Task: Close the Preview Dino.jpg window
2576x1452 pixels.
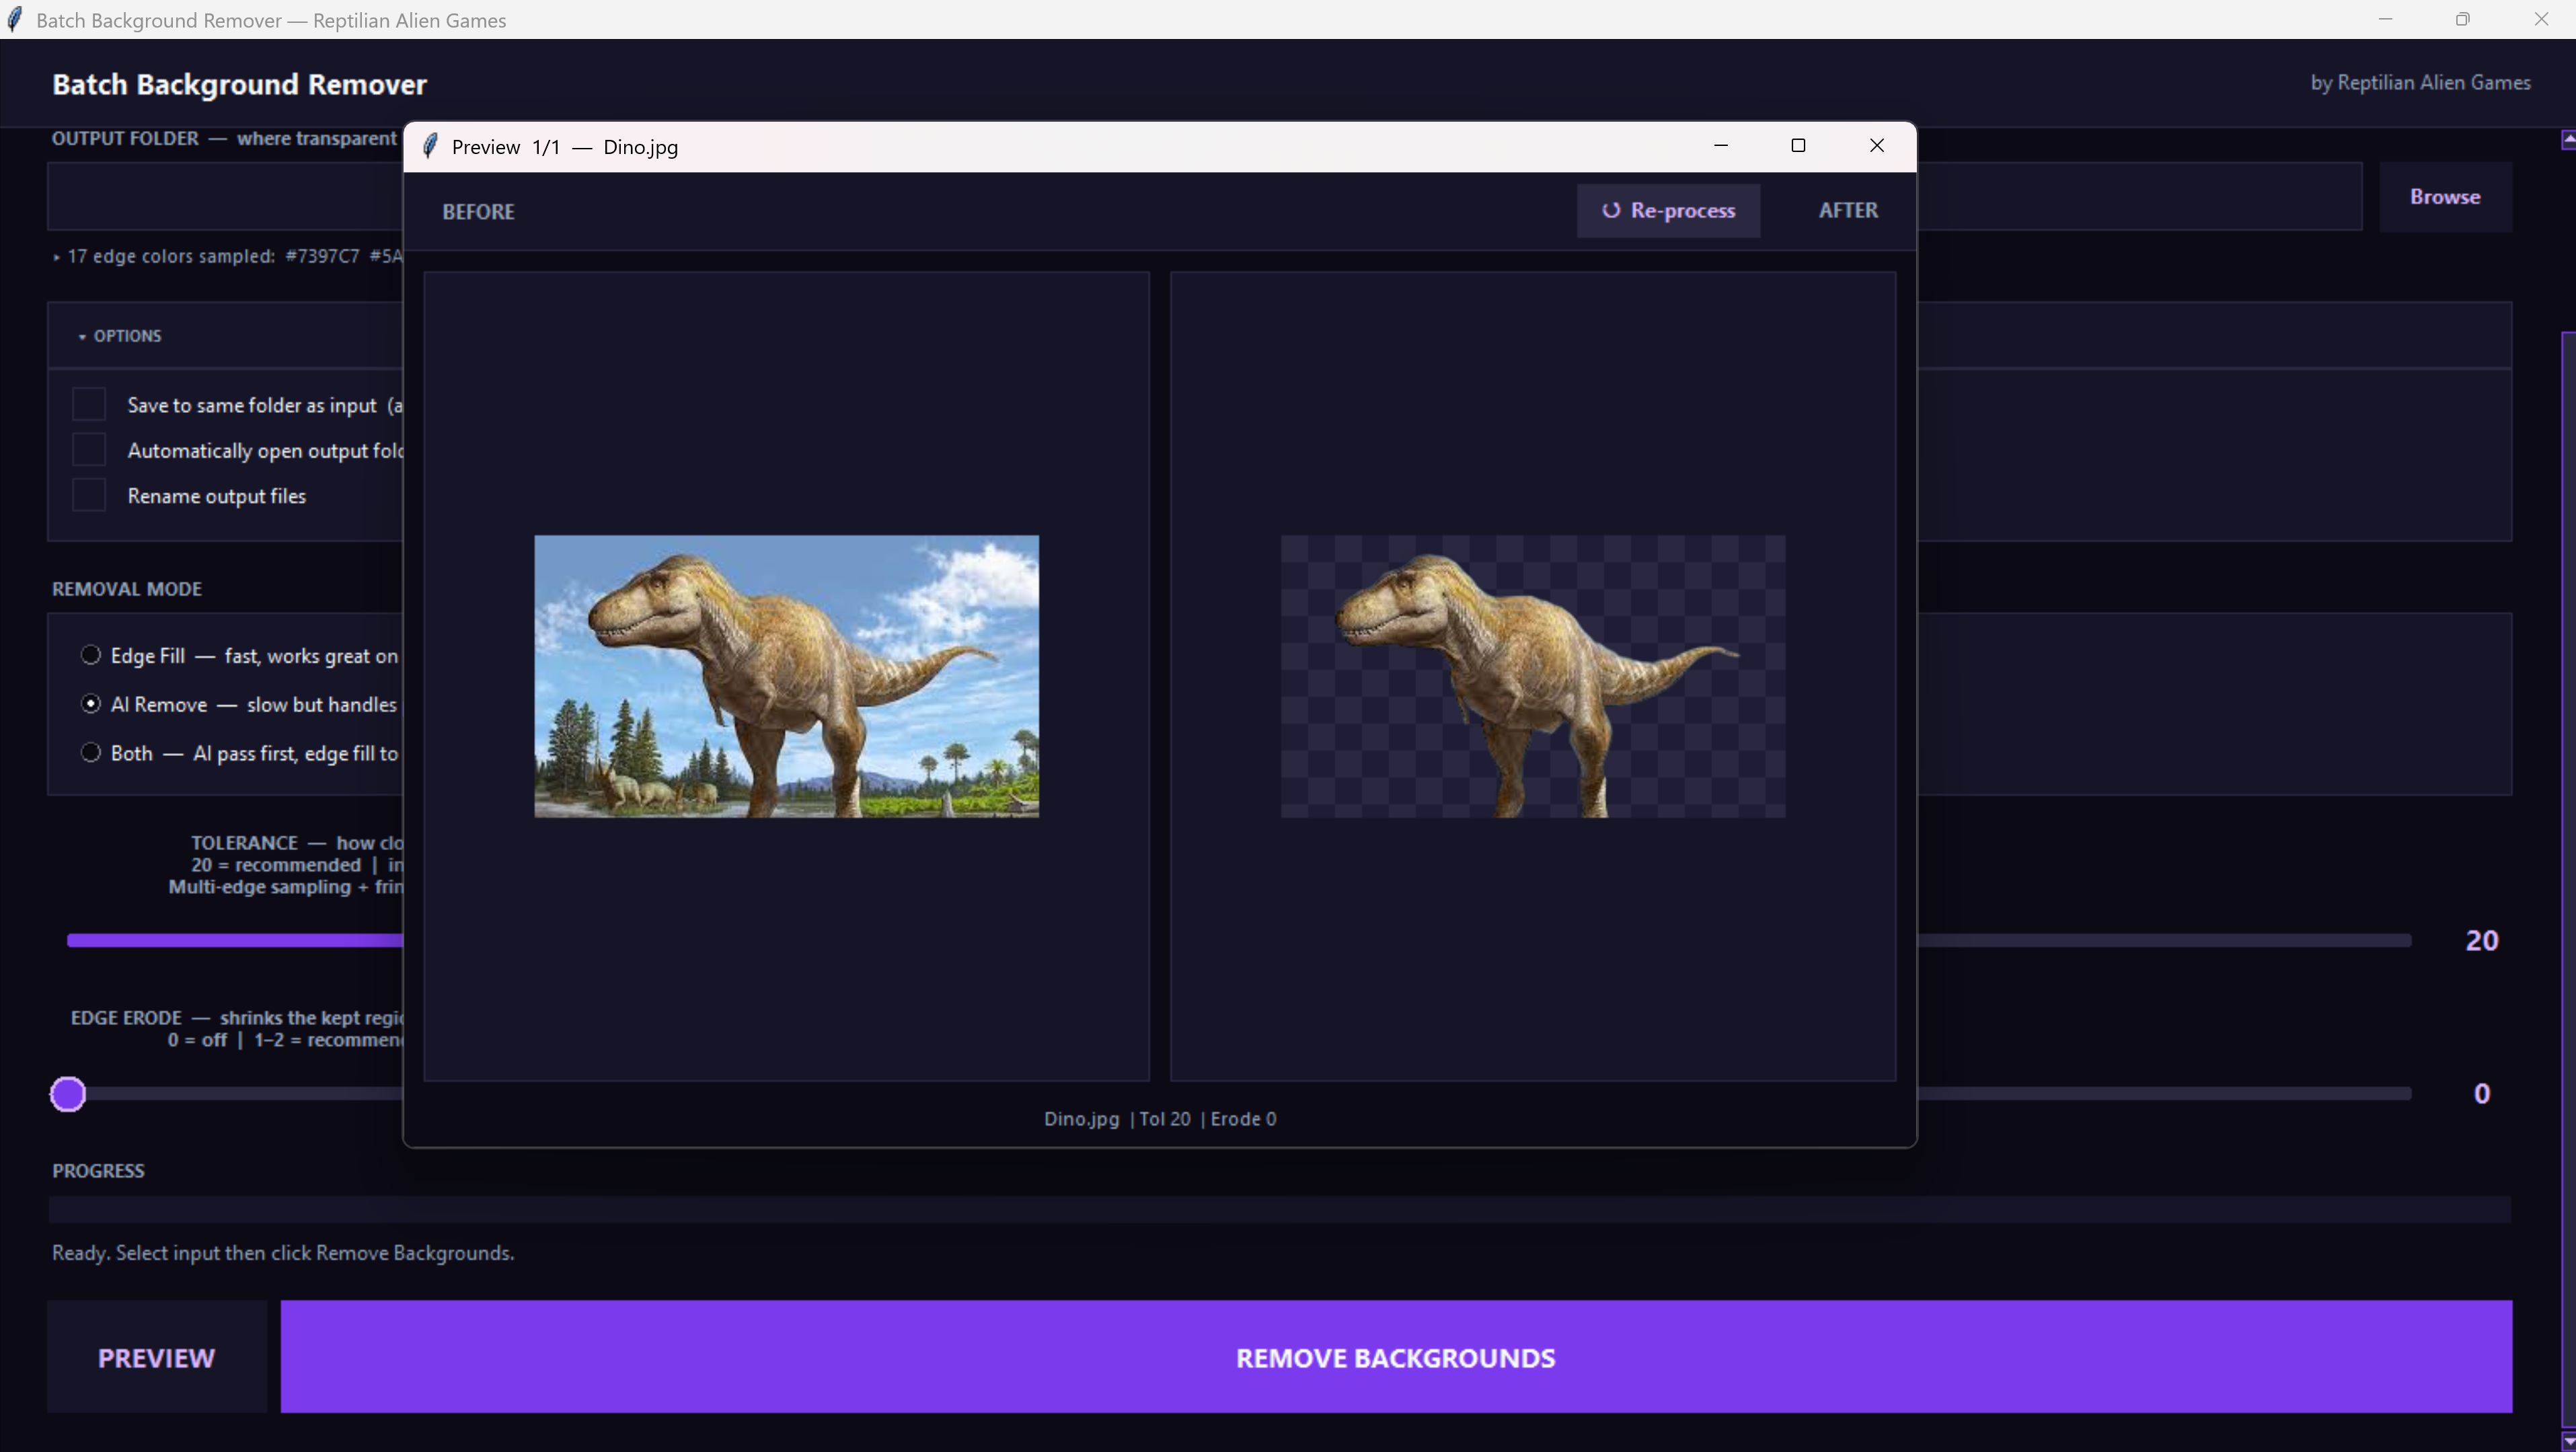Action: pyautogui.click(x=1876, y=146)
